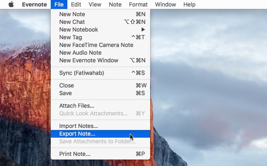The width and height of the screenshot is (267, 166).
Task: Open the Apple logo menu
Action: (11, 4)
